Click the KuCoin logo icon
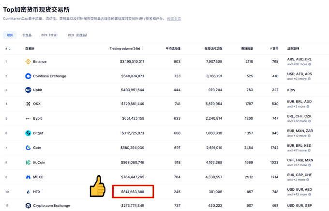 tap(28, 162)
